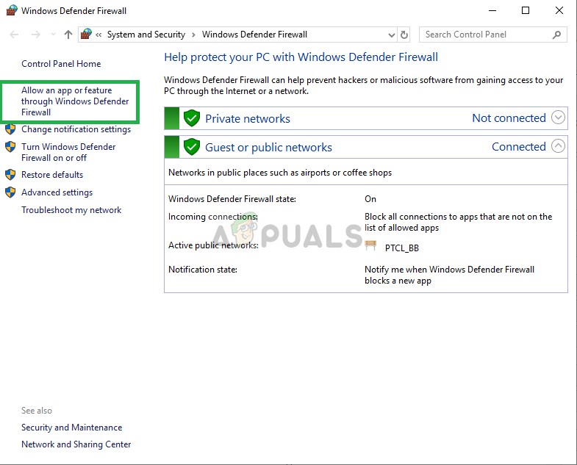This screenshot has height=465, width=577.
Task: Click Incoming connections label
Action: click(x=213, y=217)
